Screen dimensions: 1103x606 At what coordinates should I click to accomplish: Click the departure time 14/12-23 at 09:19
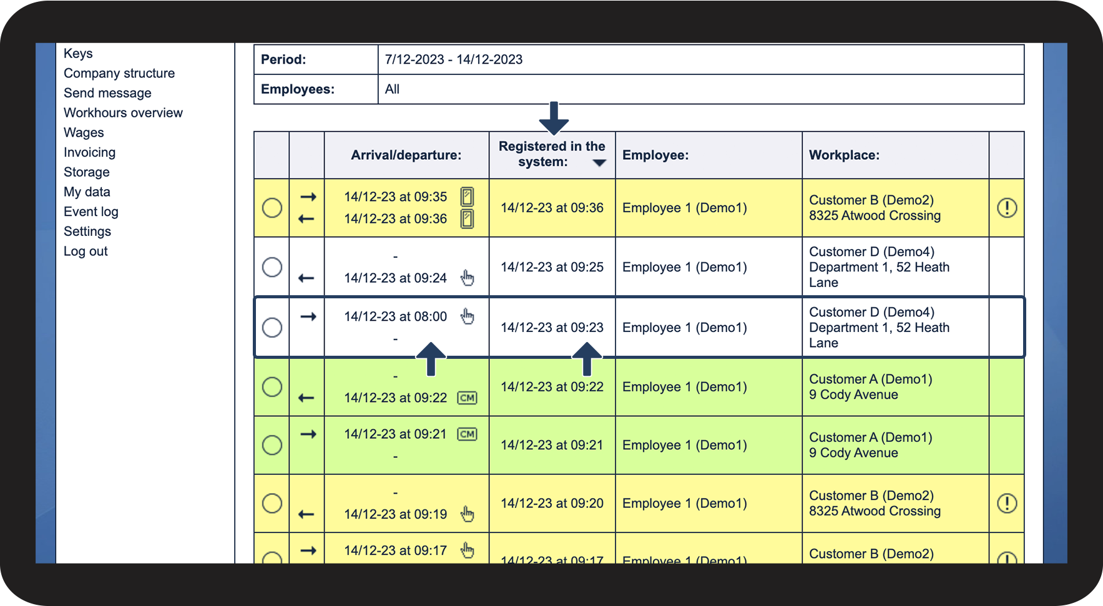point(396,514)
